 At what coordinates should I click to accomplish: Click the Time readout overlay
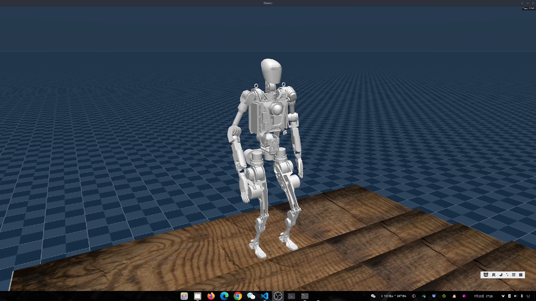[x=528, y=8]
